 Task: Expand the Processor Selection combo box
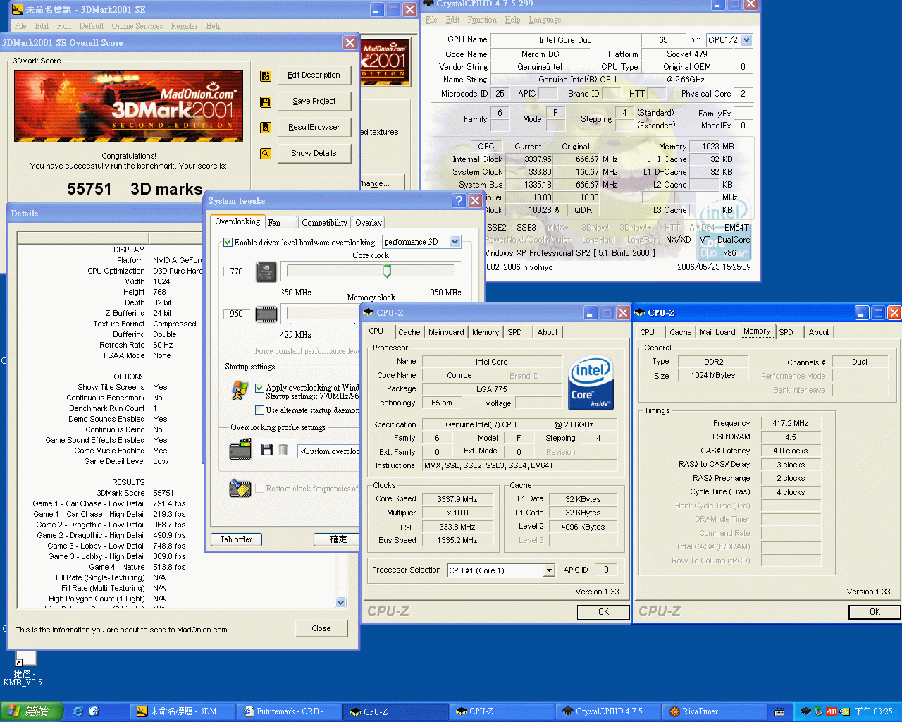point(549,570)
